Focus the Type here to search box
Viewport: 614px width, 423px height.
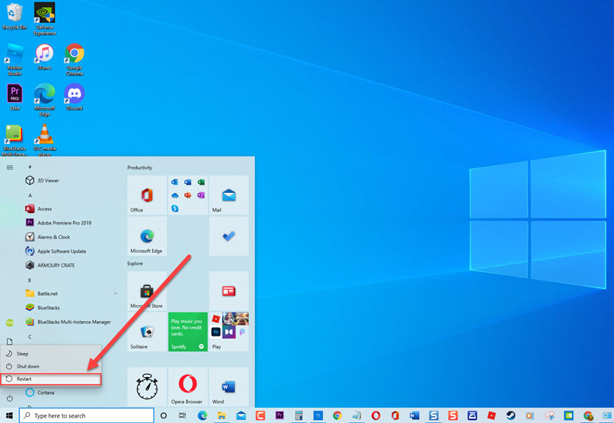coord(87,415)
